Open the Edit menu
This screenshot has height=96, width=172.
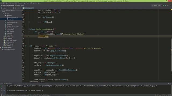[4, 3]
